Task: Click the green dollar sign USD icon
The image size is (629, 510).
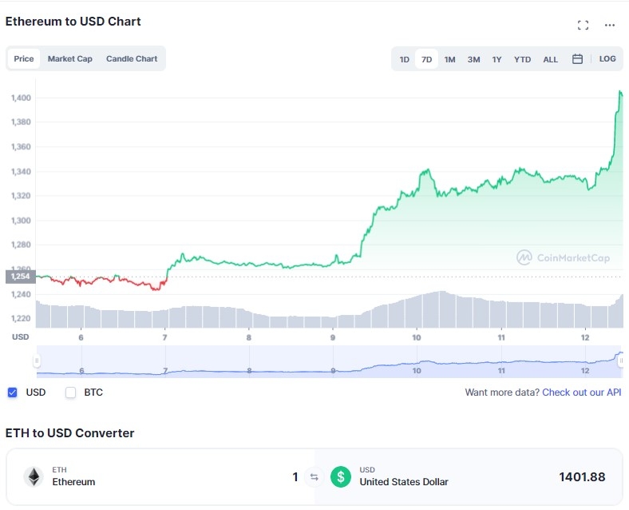Action: (341, 477)
